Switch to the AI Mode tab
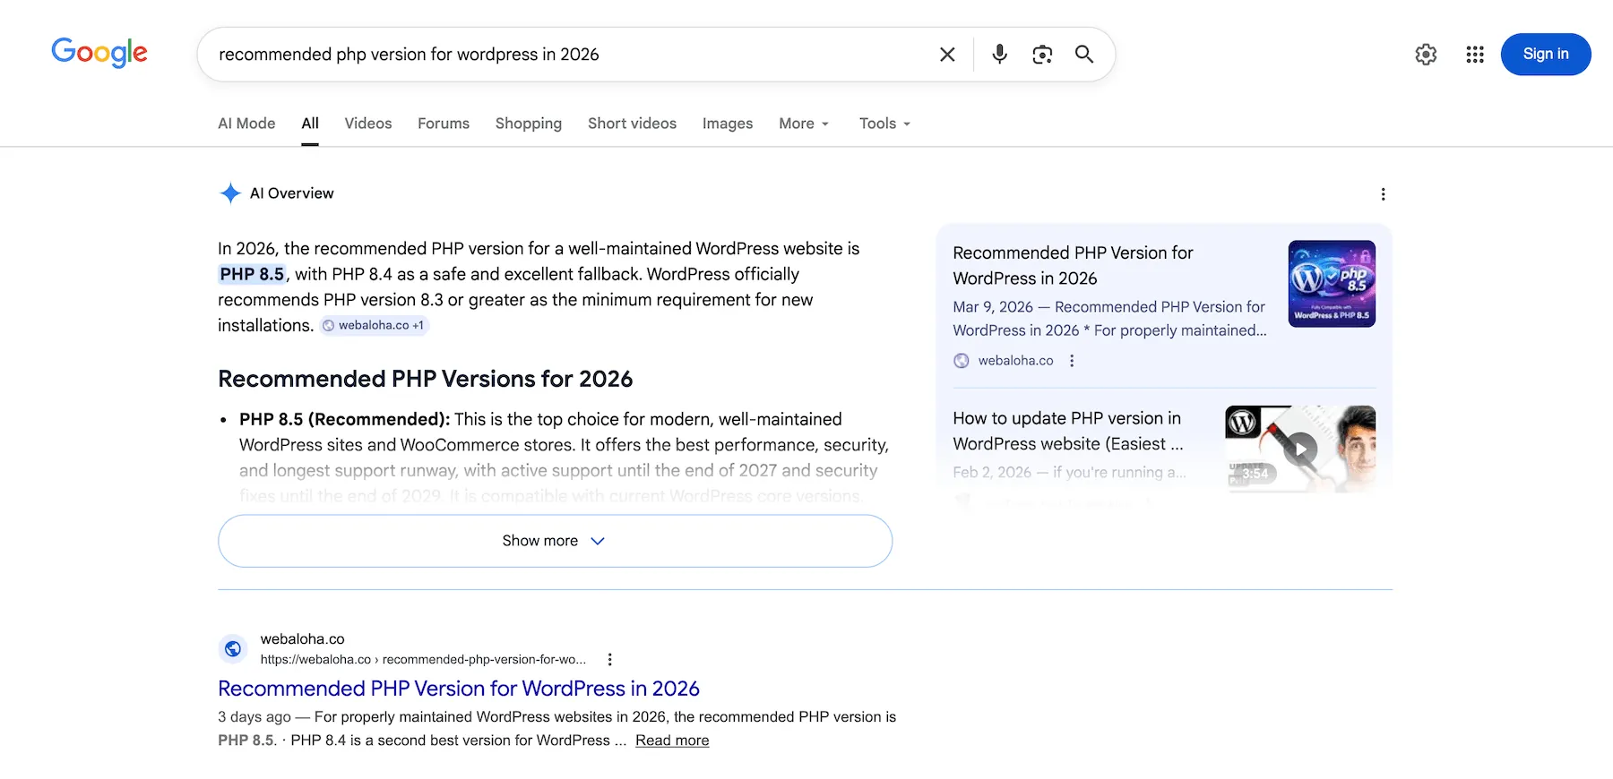 (246, 124)
